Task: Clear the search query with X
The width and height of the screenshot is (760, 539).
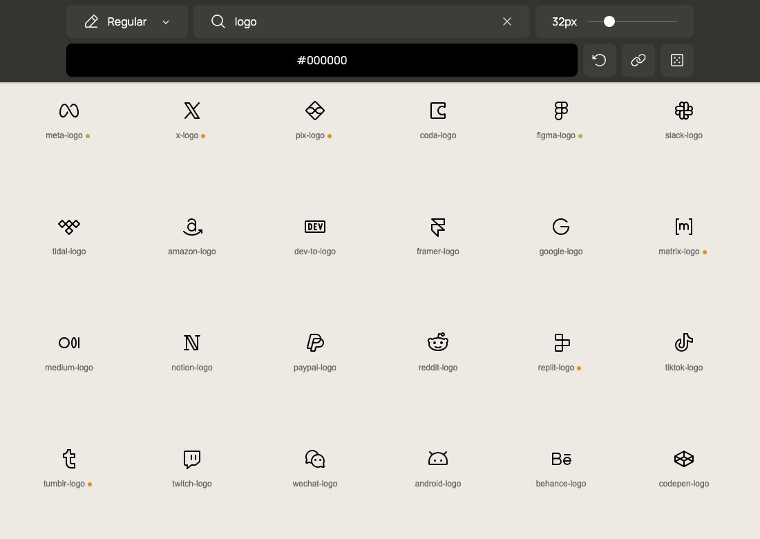Action: [507, 21]
